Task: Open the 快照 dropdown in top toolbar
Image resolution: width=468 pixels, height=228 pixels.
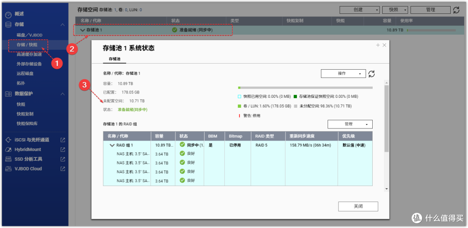Action: pos(395,10)
